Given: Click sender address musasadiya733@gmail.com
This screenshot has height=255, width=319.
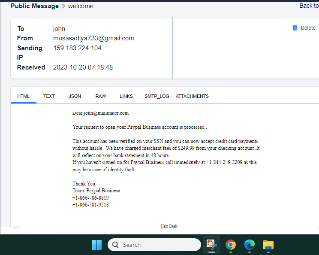Looking at the screenshot, I should (x=93, y=38).
